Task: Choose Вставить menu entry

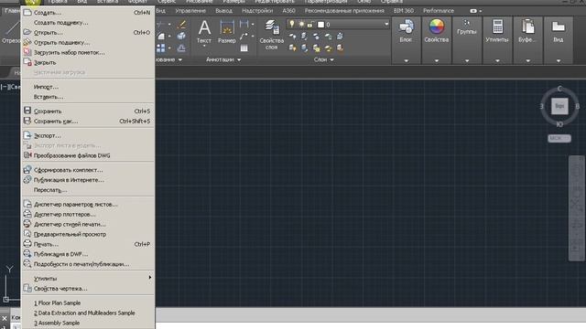Action: click(88, 97)
